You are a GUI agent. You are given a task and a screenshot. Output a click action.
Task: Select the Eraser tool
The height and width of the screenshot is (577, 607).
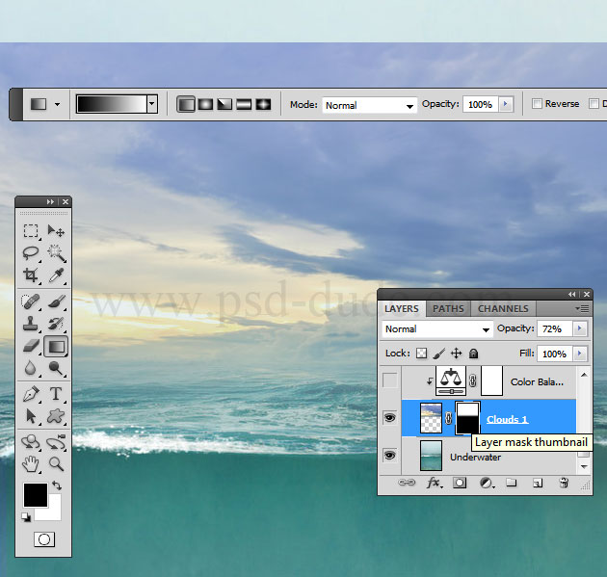[31, 345]
